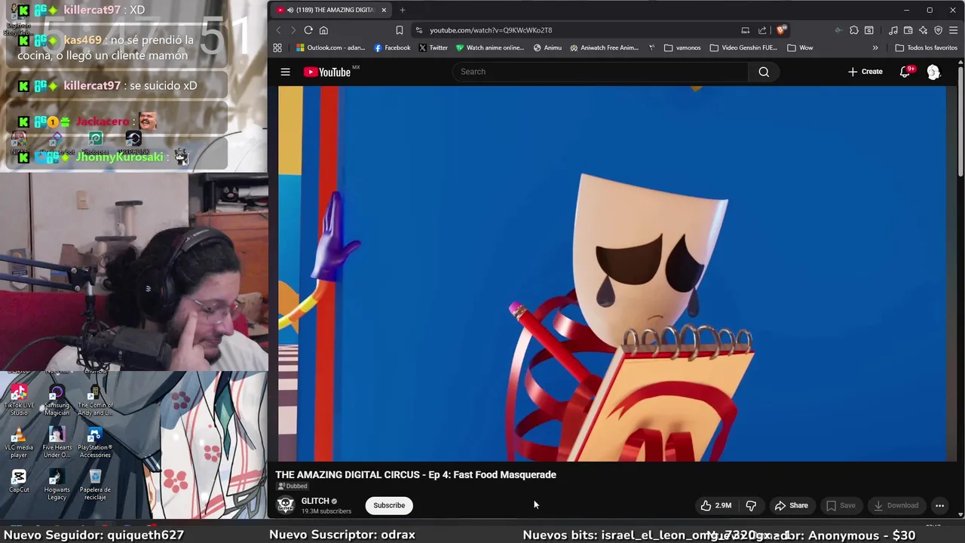Open Samsung Magician desktop shortcut
Screen dimensions: 965x543
[x=57, y=400]
